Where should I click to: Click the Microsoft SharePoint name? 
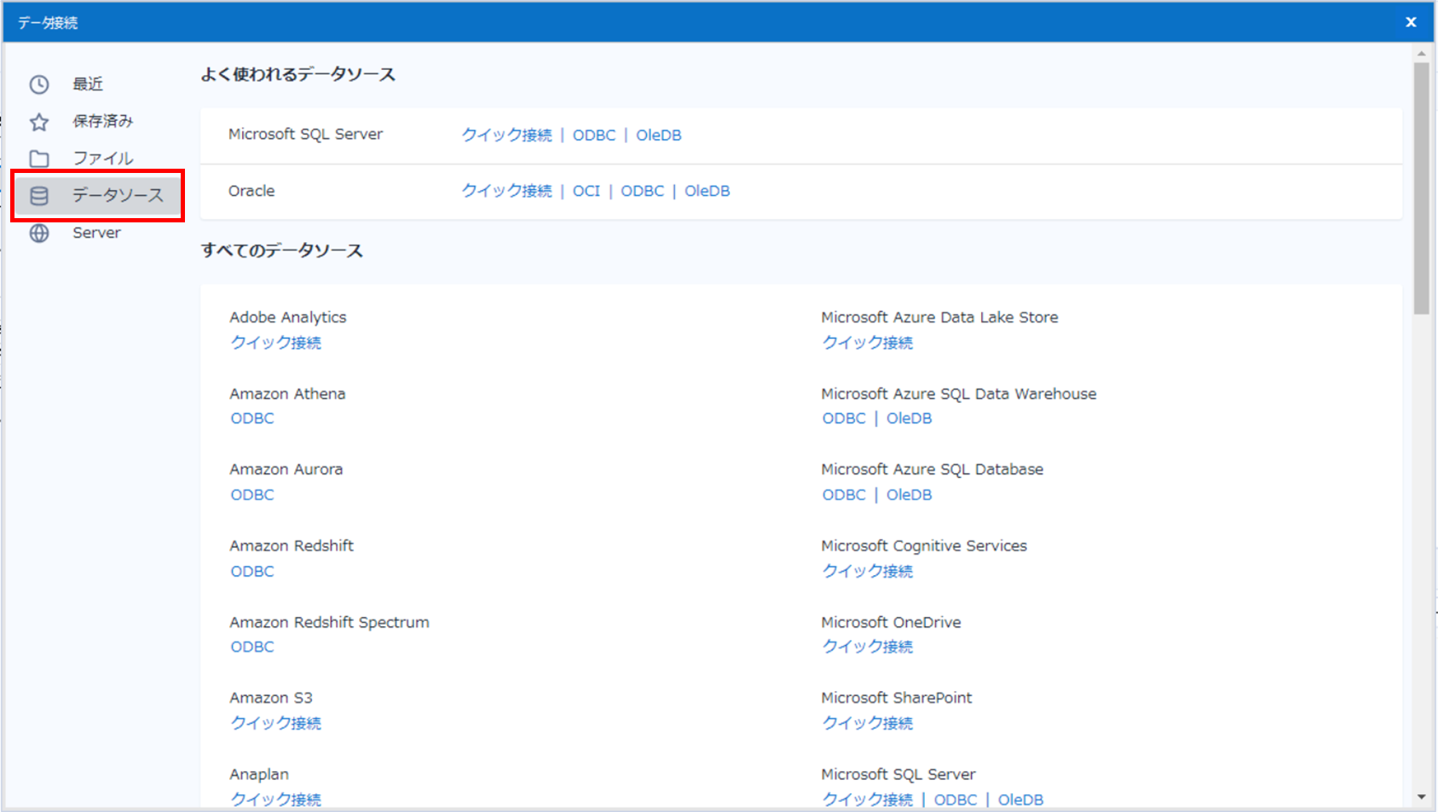[897, 698]
